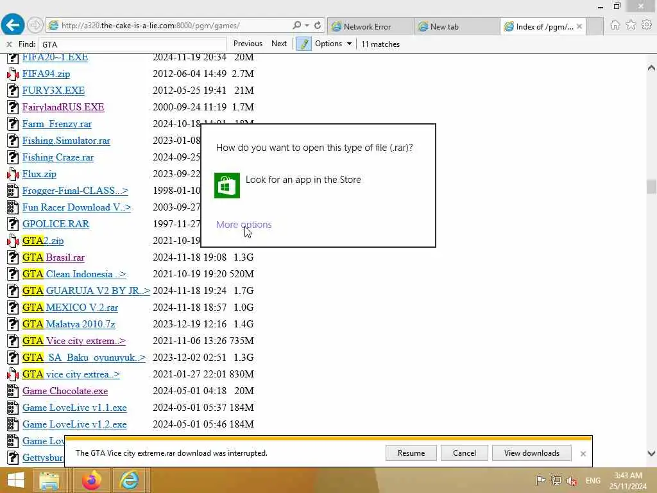Open GTA MEXICO V.2.rar link

point(70,307)
